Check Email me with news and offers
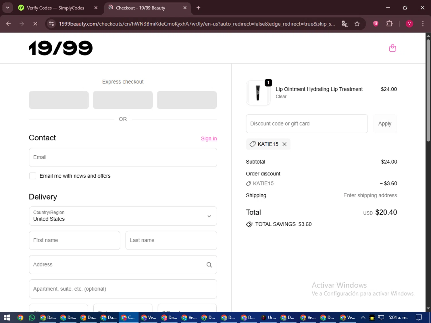Image resolution: width=431 pixels, height=323 pixels. pos(33,176)
